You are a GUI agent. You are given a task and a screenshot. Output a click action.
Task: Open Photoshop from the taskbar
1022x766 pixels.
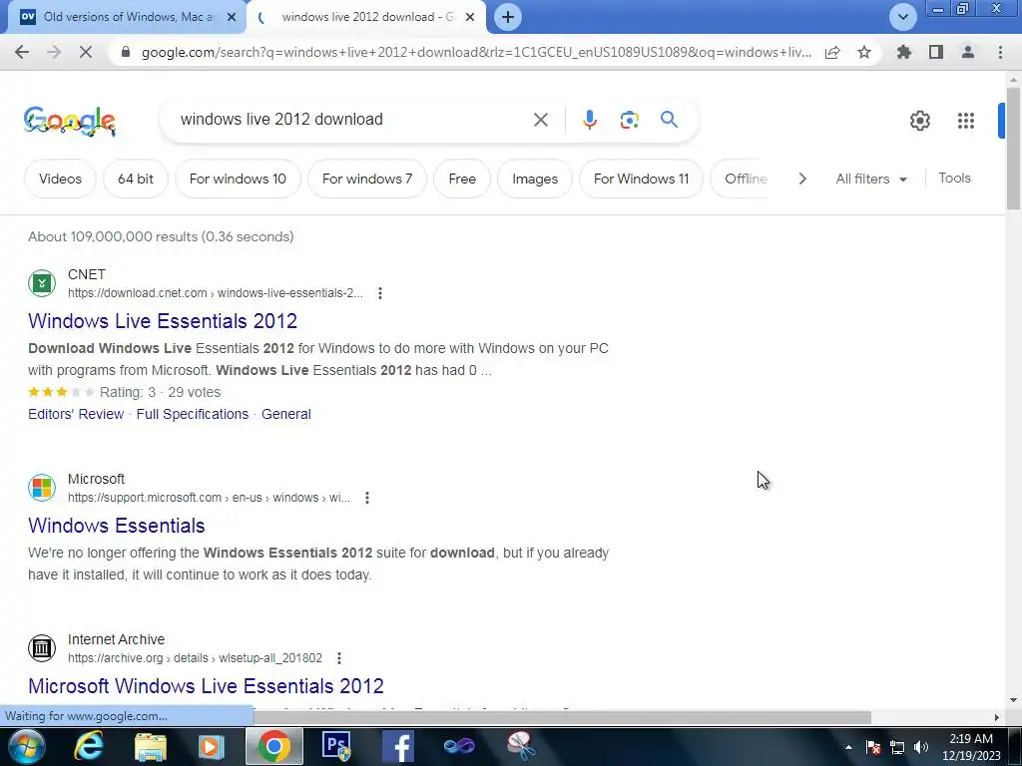pyautogui.click(x=336, y=746)
